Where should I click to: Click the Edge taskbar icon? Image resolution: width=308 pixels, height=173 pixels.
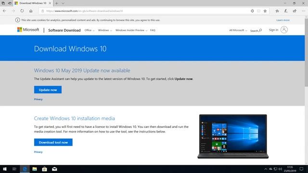pos(25,169)
